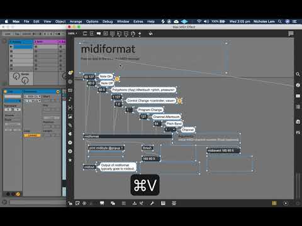Image resolution: width=302 pixels, height=226 pixels.
Task: Open the book reference icon in right toolbar
Action: (298, 96)
